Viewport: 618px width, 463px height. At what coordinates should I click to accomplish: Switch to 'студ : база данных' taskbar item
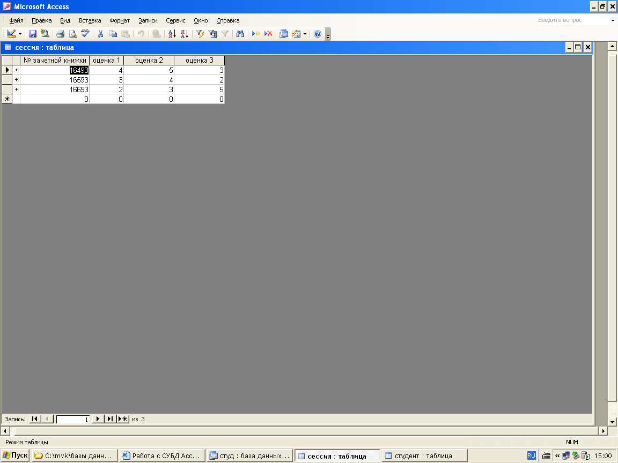[x=250, y=456]
